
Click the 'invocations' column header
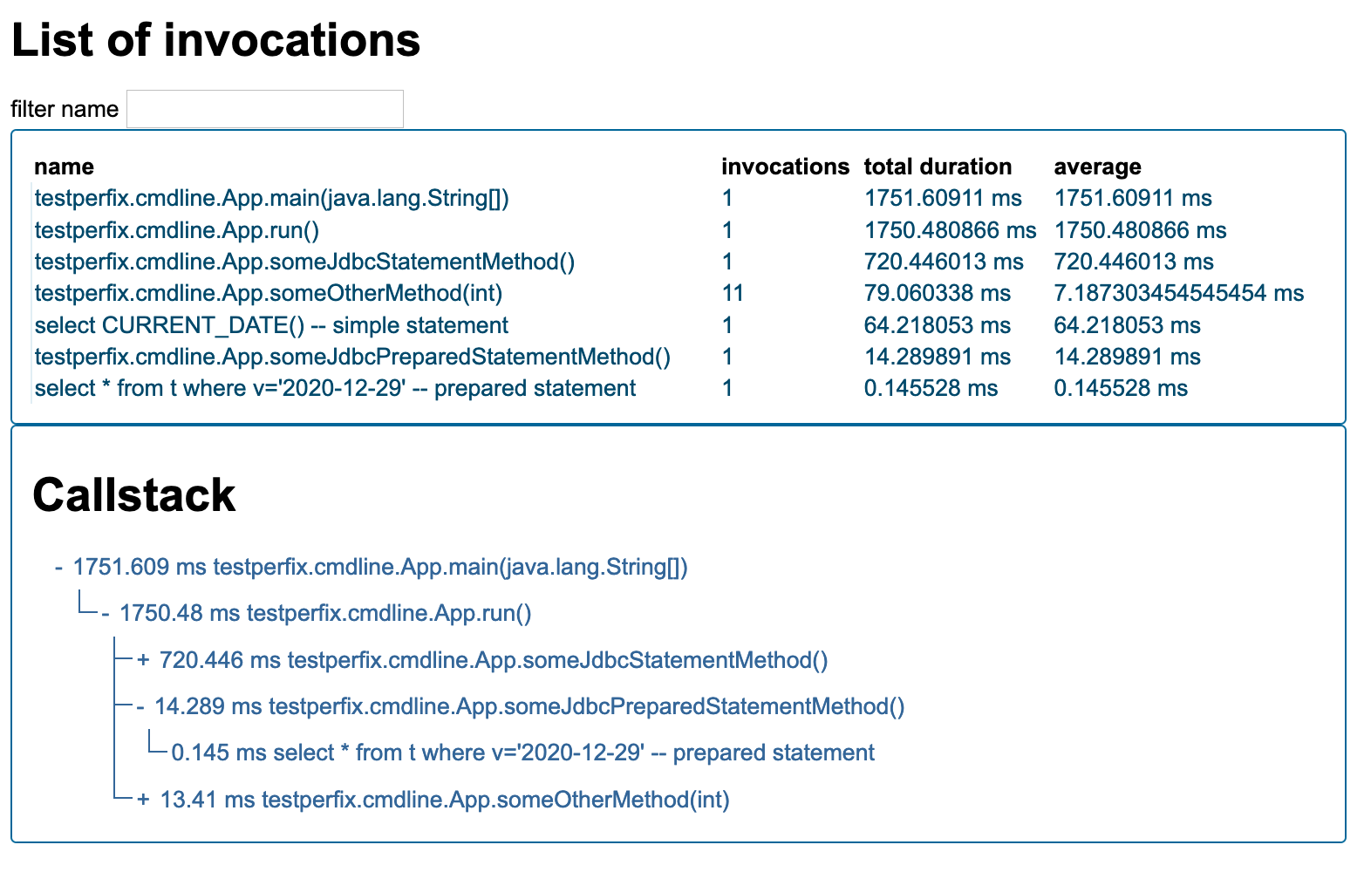(x=785, y=167)
